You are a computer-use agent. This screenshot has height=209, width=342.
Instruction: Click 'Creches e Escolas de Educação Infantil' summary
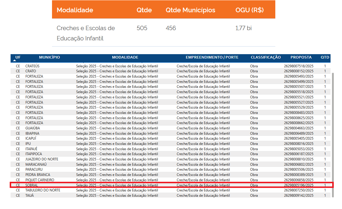pyautogui.click(x=86, y=33)
